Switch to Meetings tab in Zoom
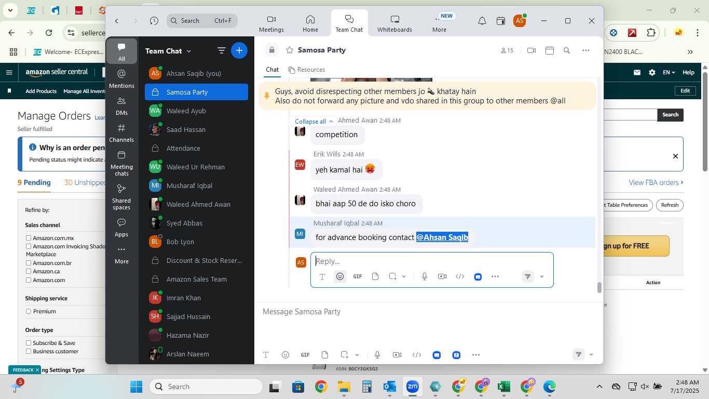 pos(271,23)
